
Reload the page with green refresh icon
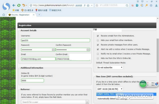click(x=19, y=5)
